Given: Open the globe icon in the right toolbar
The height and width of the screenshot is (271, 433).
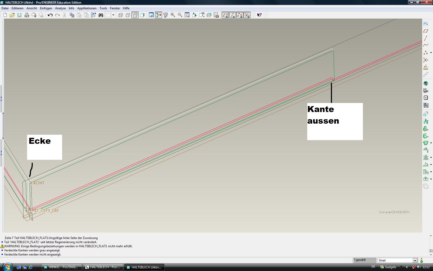Looking at the screenshot, I should coord(426,83).
